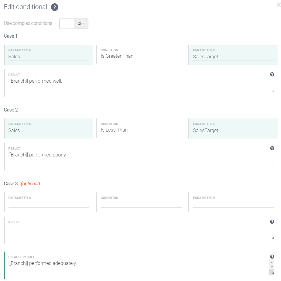
Task: Select the Case 3 optional section header
Action: pyautogui.click(x=10, y=183)
